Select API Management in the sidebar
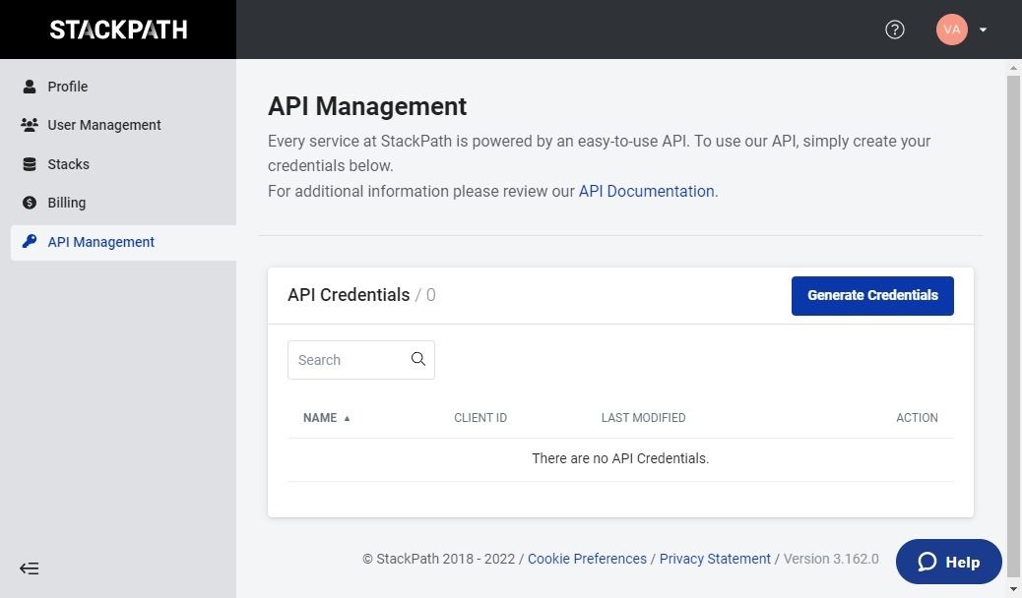 tap(123, 242)
